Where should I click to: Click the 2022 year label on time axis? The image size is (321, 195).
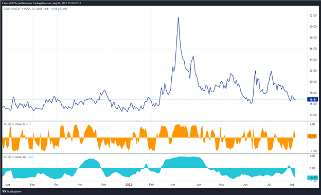pos(129,185)
